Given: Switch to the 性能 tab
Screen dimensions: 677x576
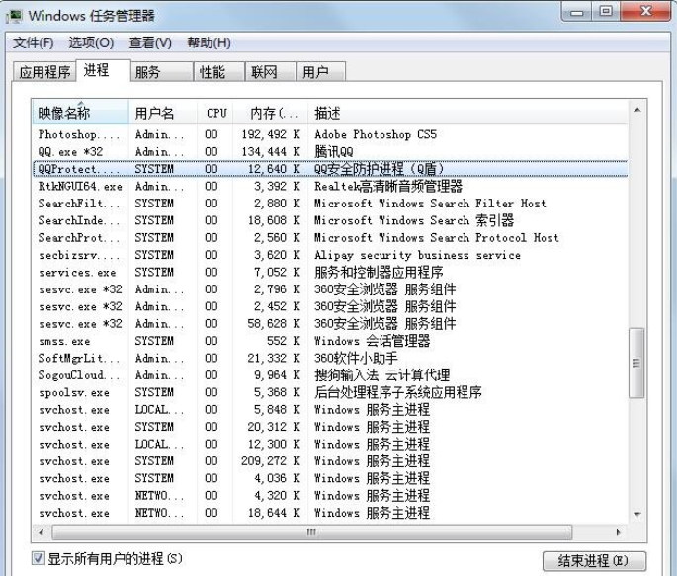Looking at the screenshot, I should click(x=219, y=71).
